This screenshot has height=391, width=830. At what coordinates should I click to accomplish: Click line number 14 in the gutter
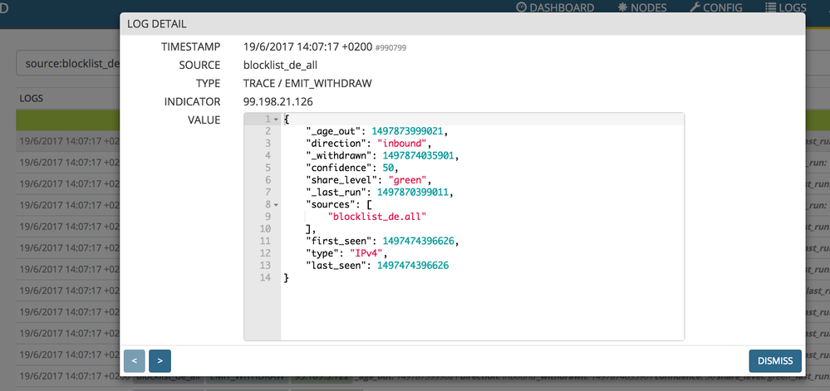tap(265, 278)
